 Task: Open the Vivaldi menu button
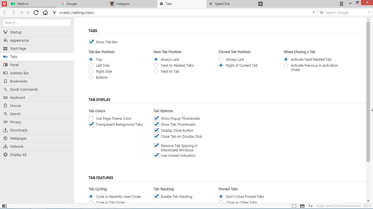pyautogui.click(x=4, y=4)
